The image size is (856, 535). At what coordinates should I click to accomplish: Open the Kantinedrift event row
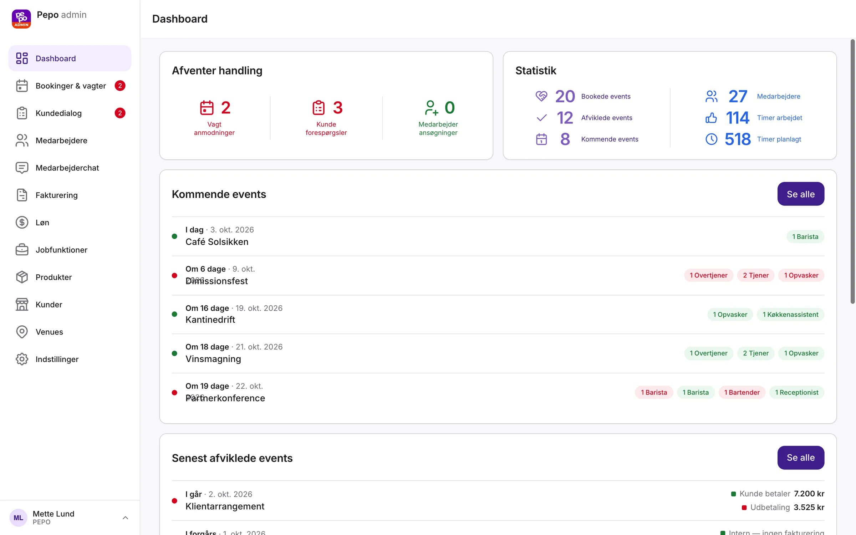[498, 314]
